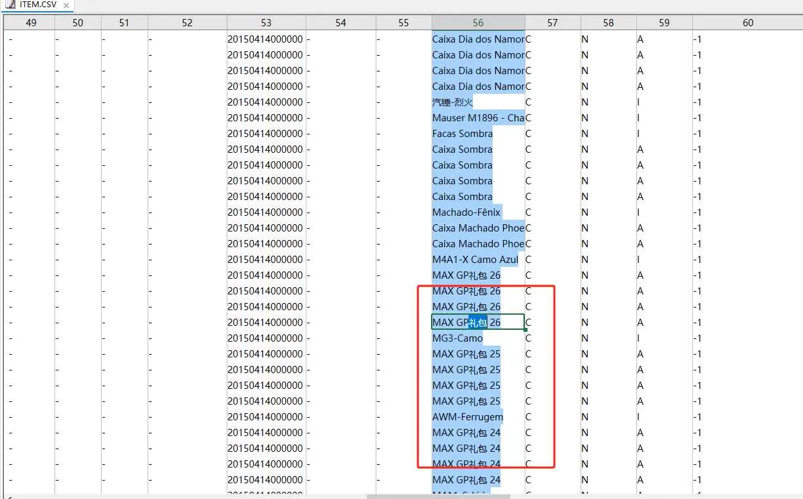The width and height of the screenshot is (803, 499).
Task: Select column 53 header
Action: (266, 23)
